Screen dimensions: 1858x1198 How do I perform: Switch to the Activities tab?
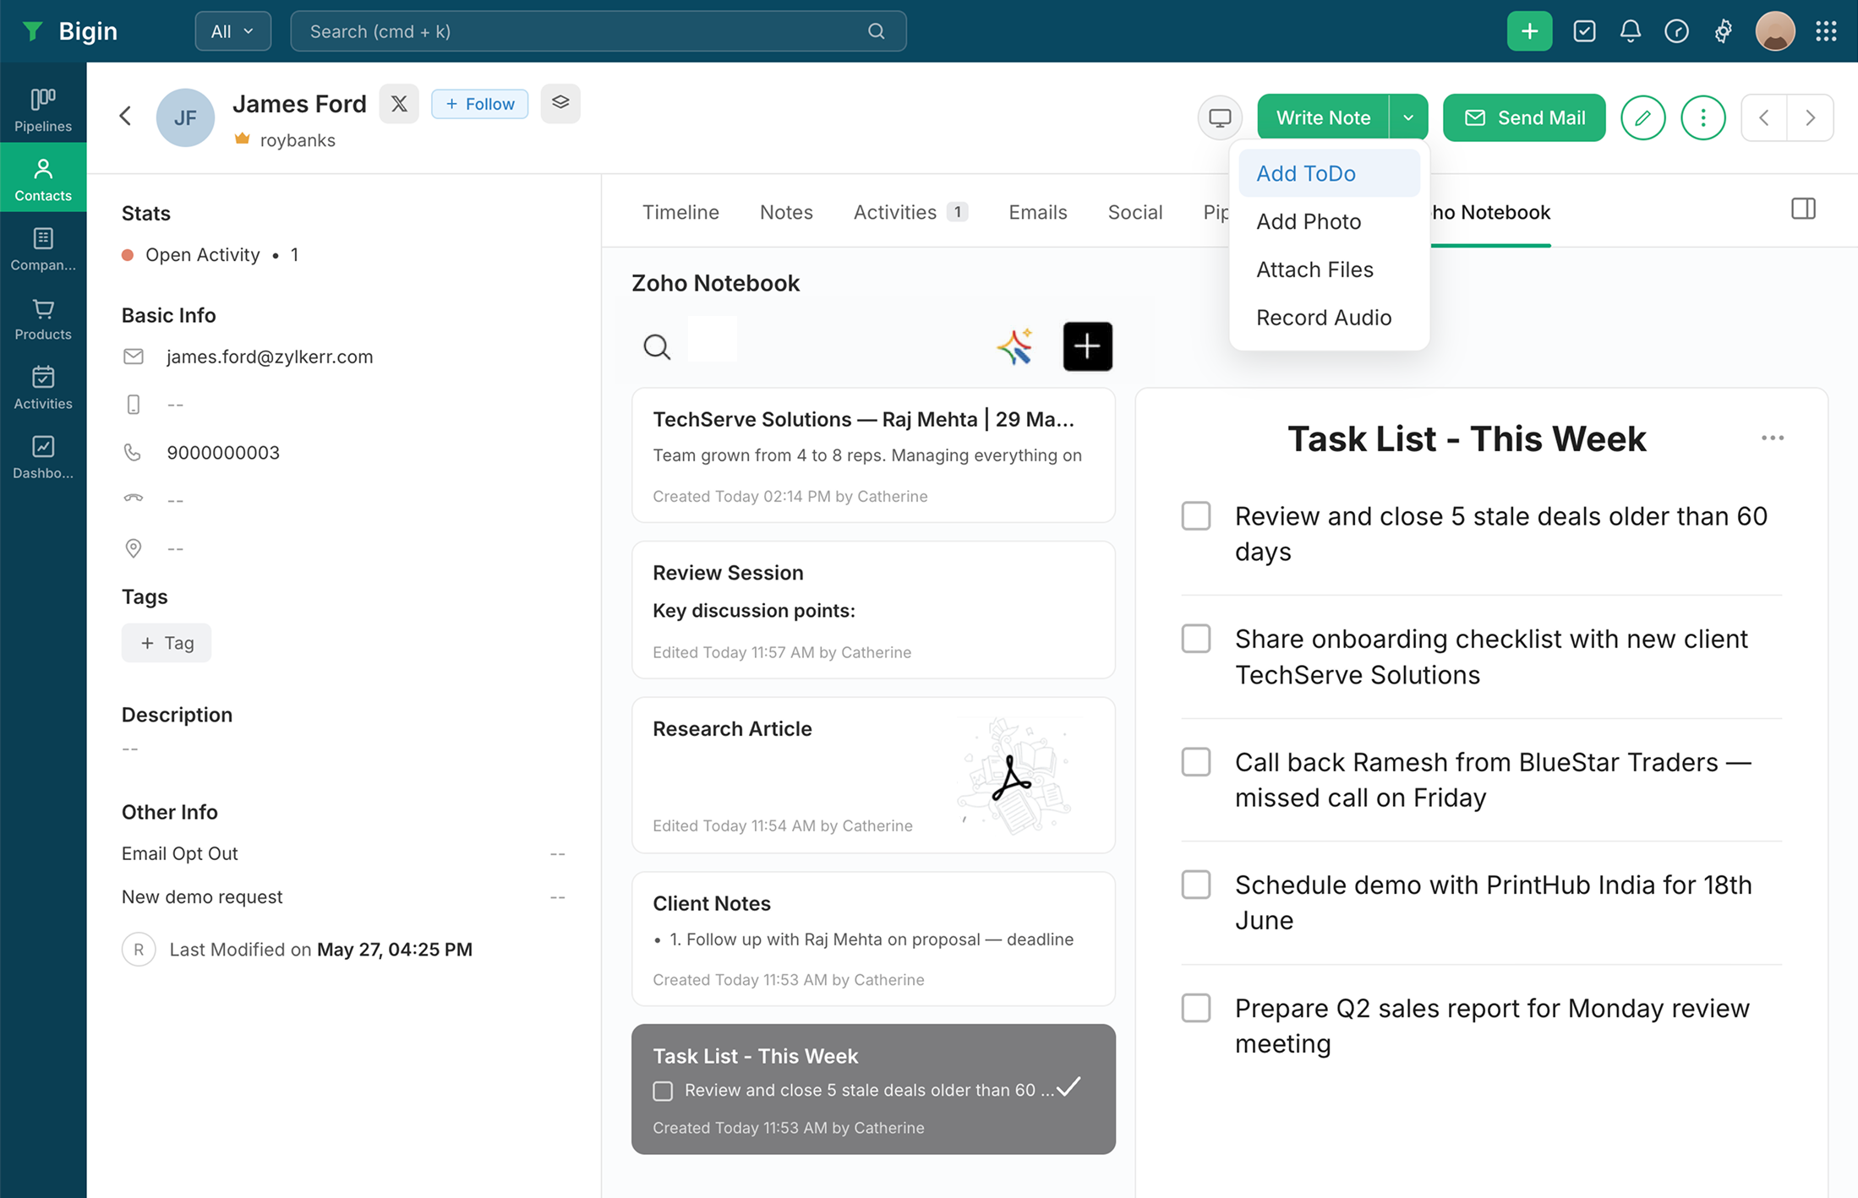click(x=910, y=212)
